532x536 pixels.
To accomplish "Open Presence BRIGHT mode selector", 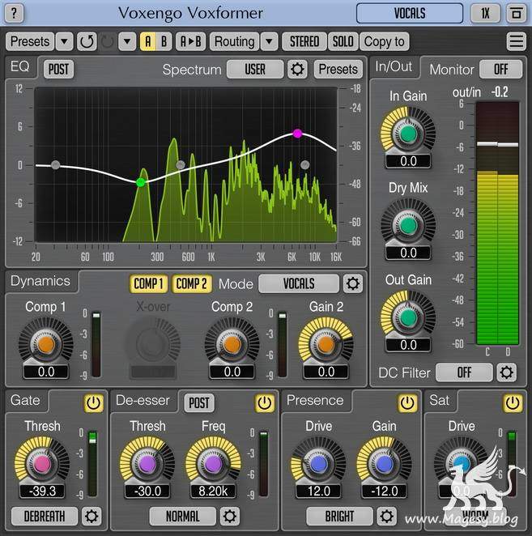I will (x=339, y=516).
